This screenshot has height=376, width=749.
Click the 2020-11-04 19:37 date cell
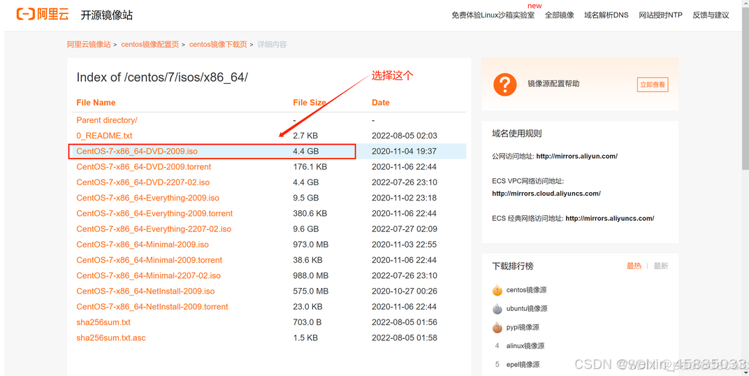point(404,152)
